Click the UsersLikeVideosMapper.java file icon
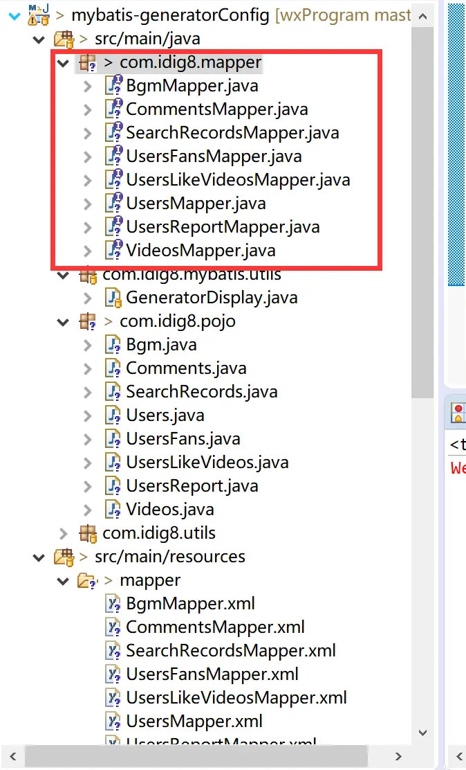Viewport: 466px width, 770px height. 114,180
